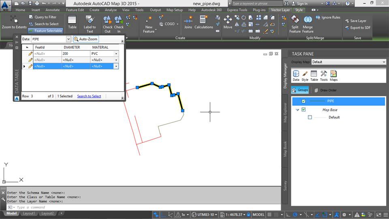This screenshot has height=219, width=389.
Task: Open the Map Setup ribbon tab
Action: pyautogui.click(x=174, y=10)
